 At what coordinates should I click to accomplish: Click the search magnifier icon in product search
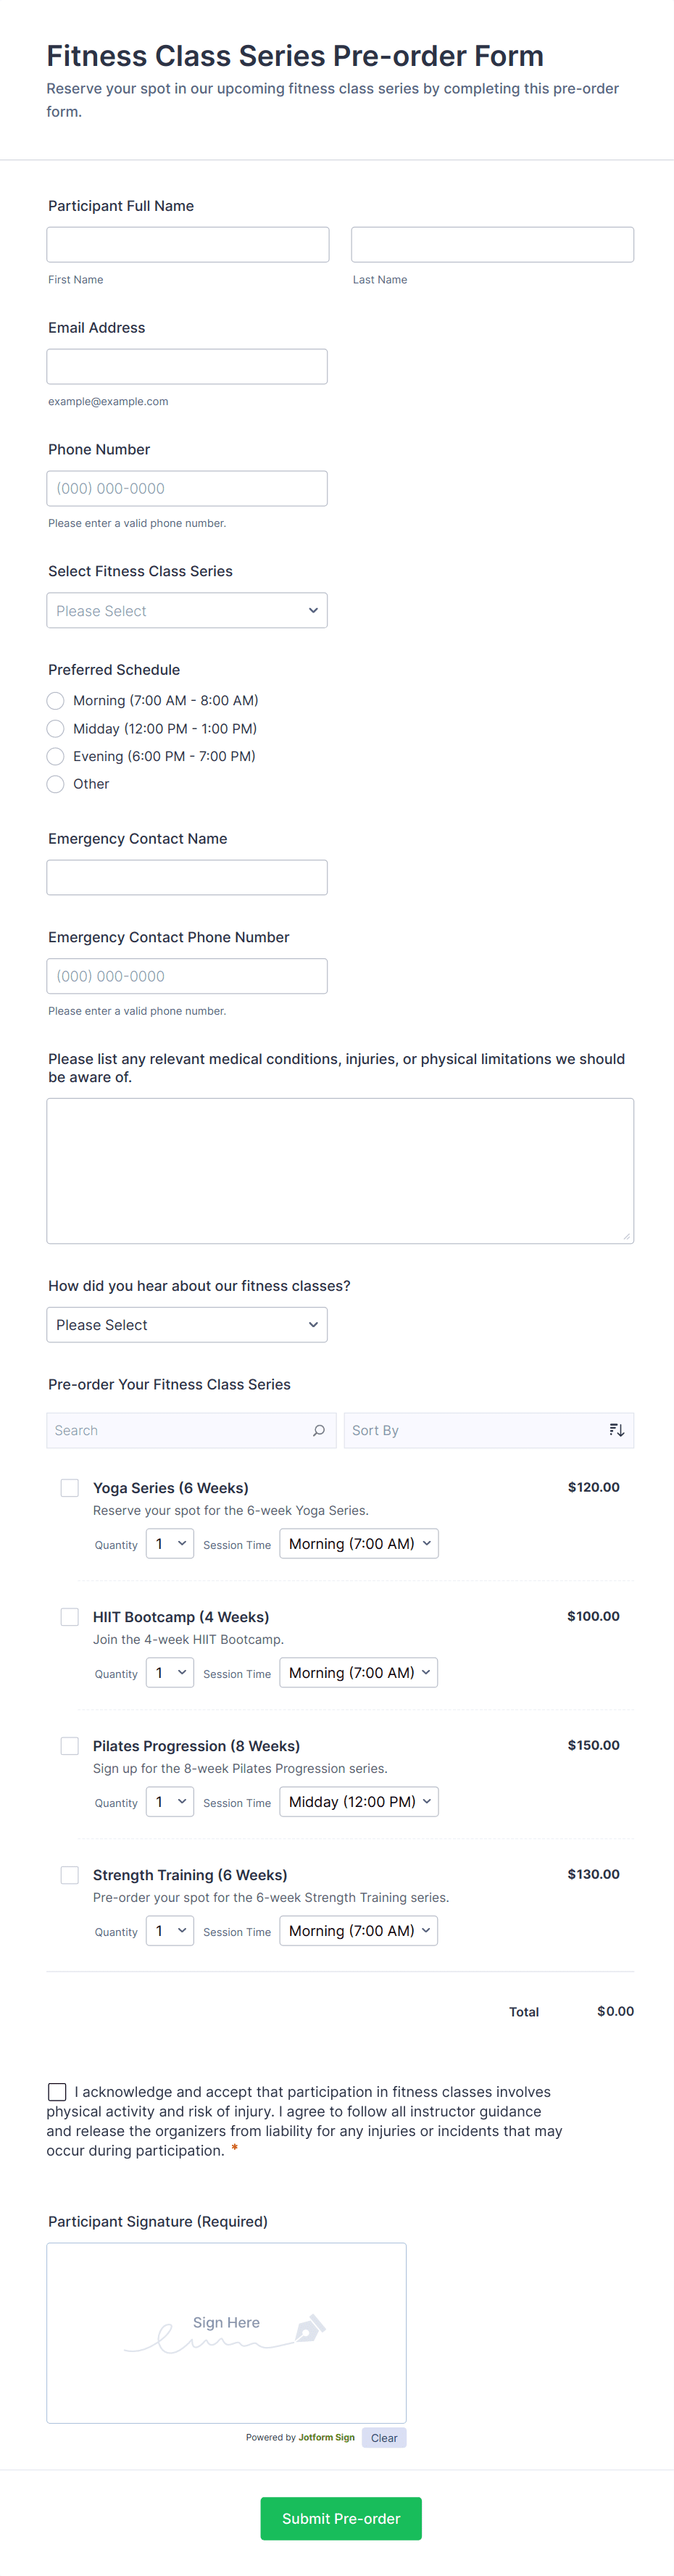(x=319, y=1430)
